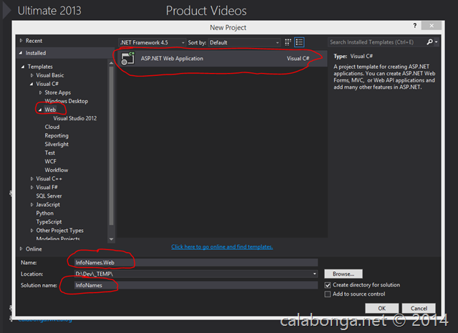Switch to medium icons list view
Image resolution: width=458 pixels, height=333 pixels.
[299, 42]
